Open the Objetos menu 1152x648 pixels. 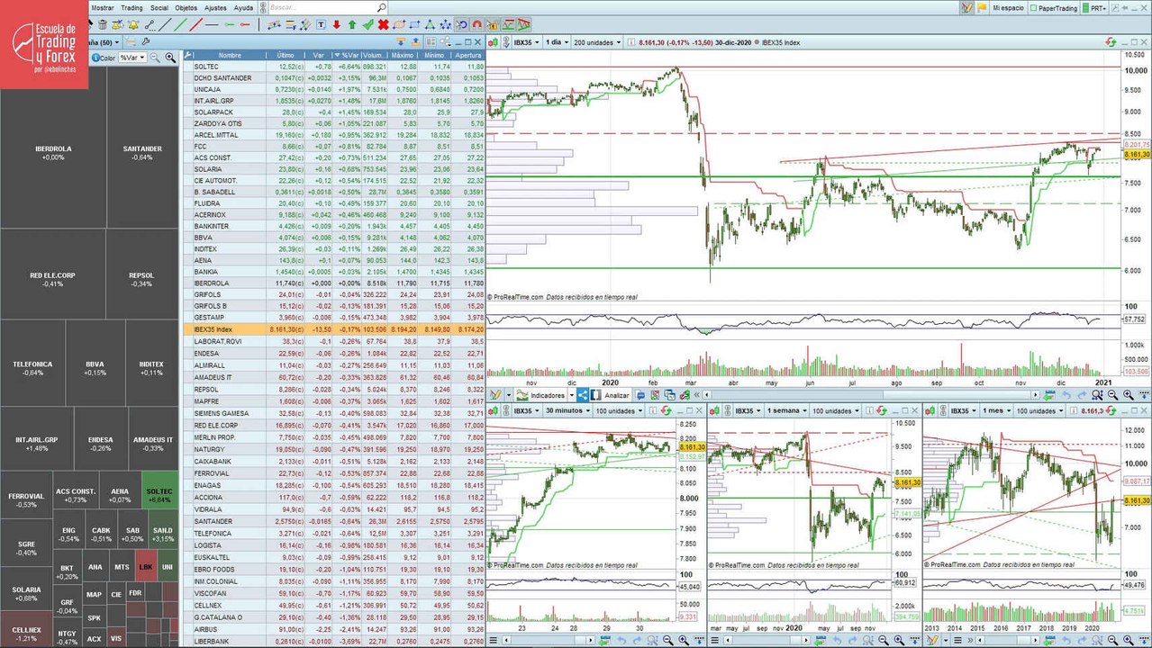[186, 7]
